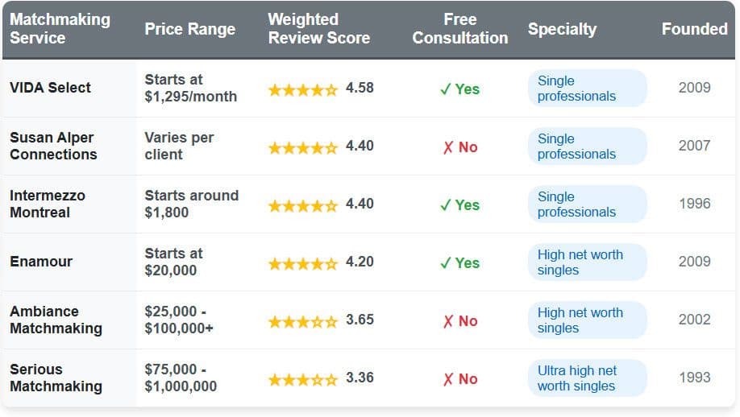Click Intermezzo Montreal star rating icons

[x=303, y=205]
